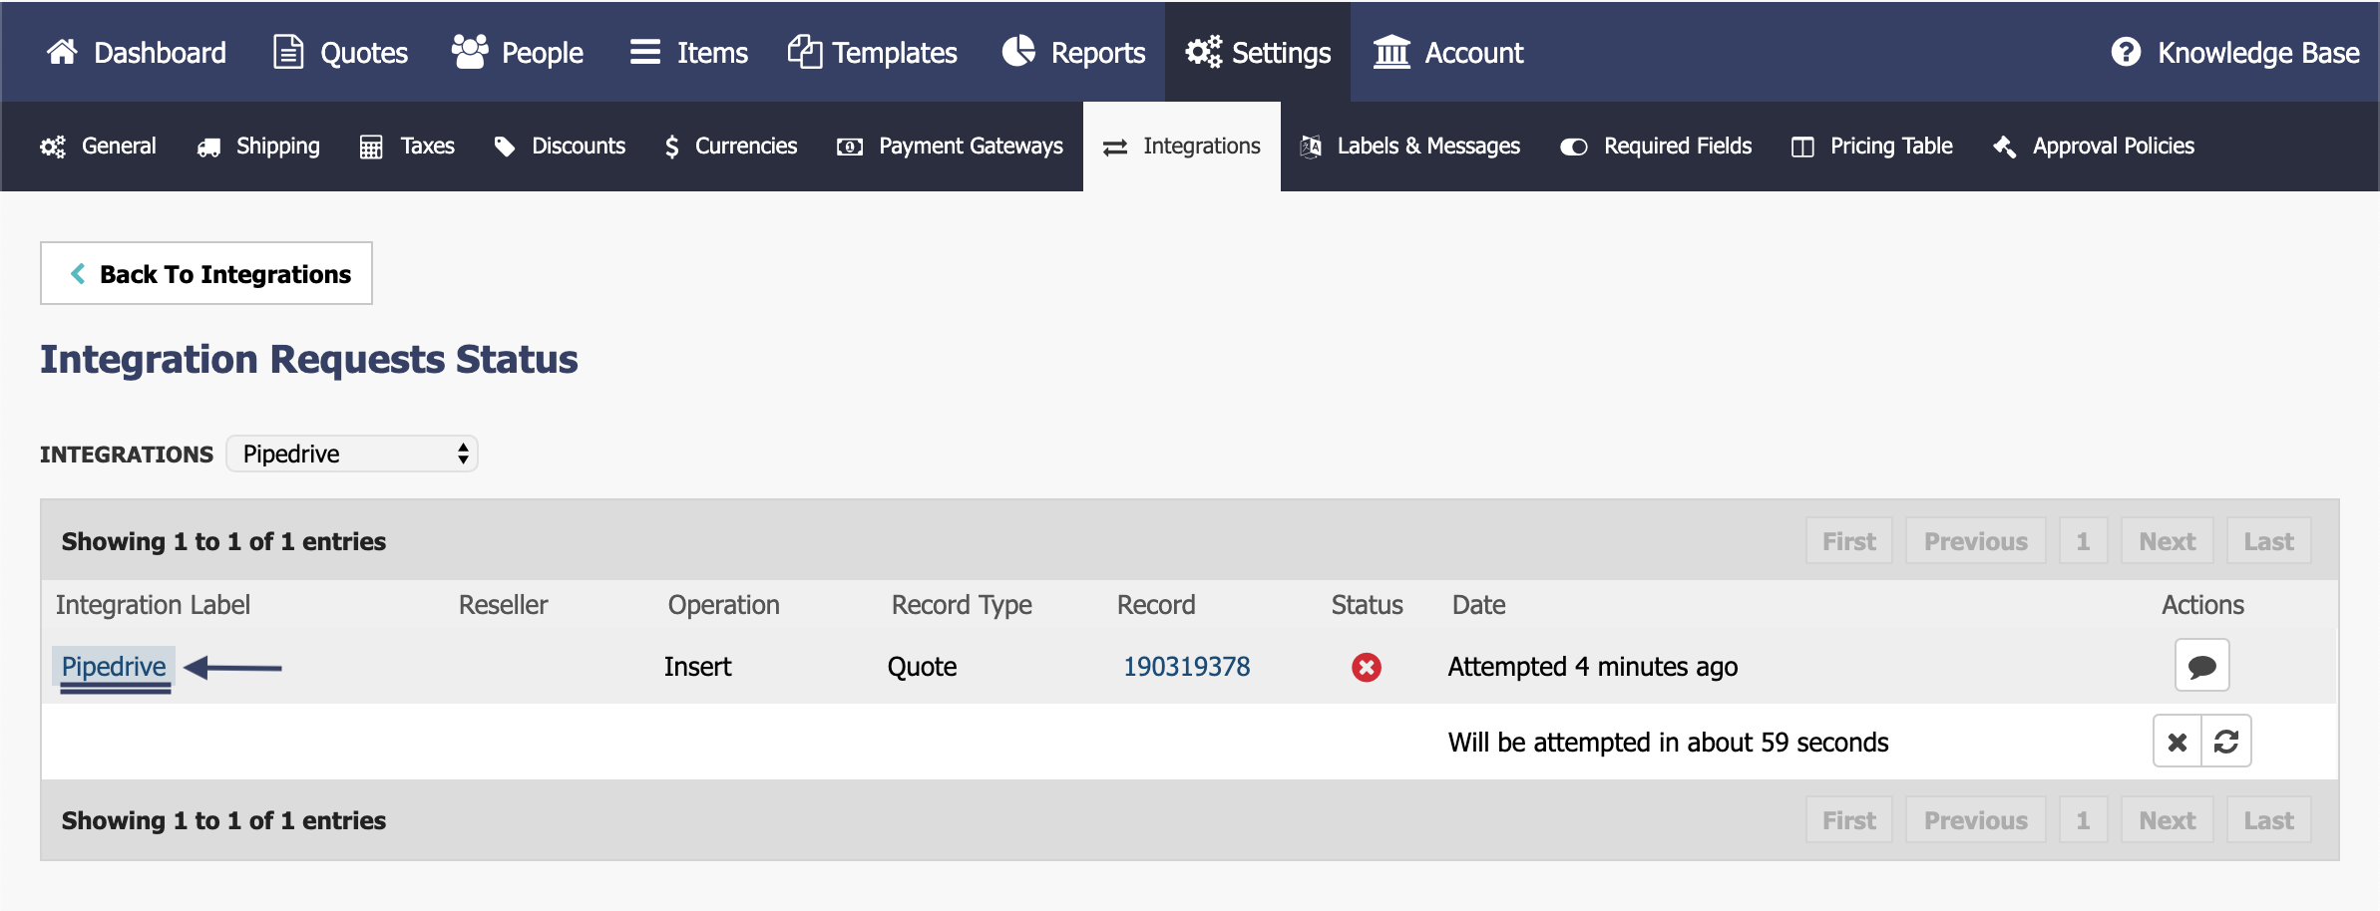Click the Discounts tag icon

(505, 148)
